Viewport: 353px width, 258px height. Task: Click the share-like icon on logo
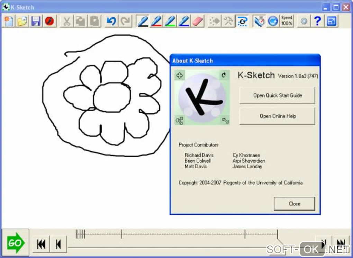pyautogui.click(x=179, y=121)
